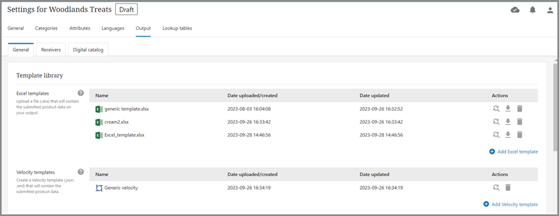Click the help icon beside Excel templates

pos(81,93)
